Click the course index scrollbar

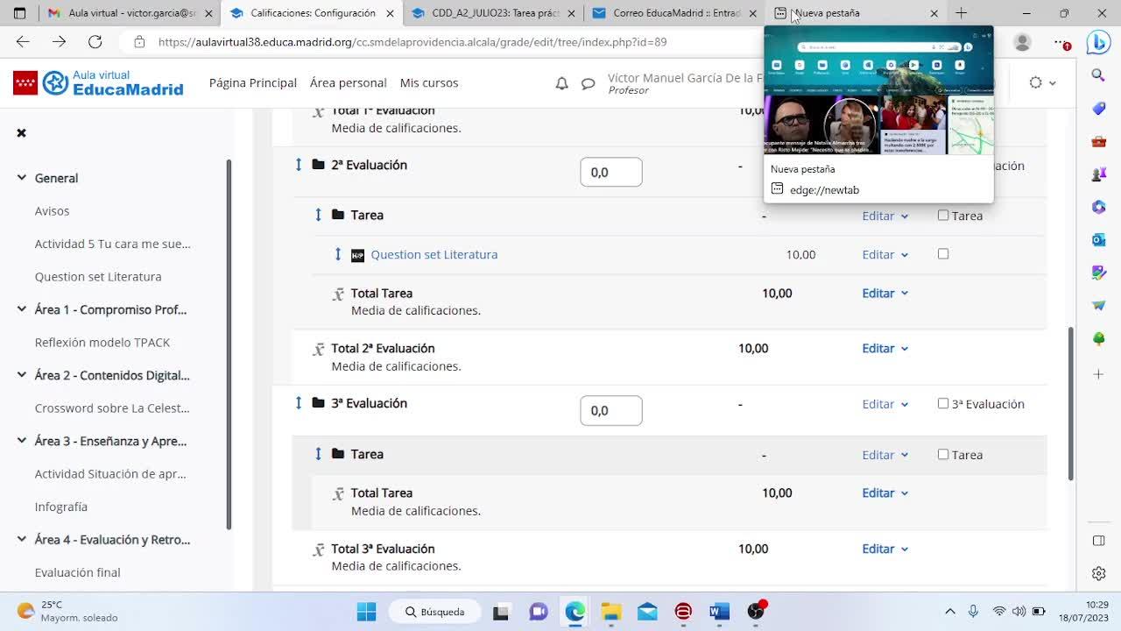229,344
